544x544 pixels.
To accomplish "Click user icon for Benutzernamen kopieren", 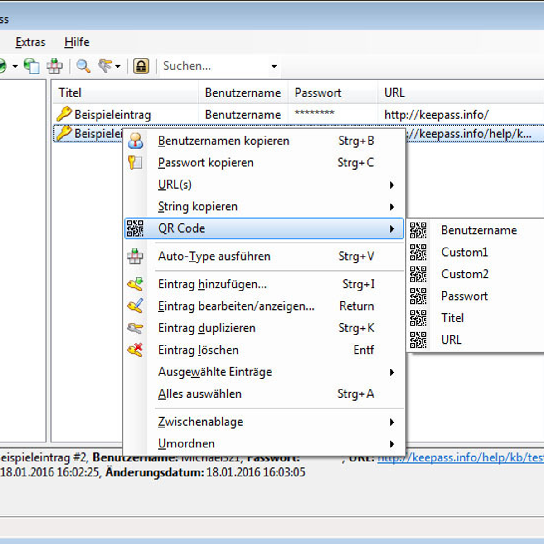I will 135,141.
